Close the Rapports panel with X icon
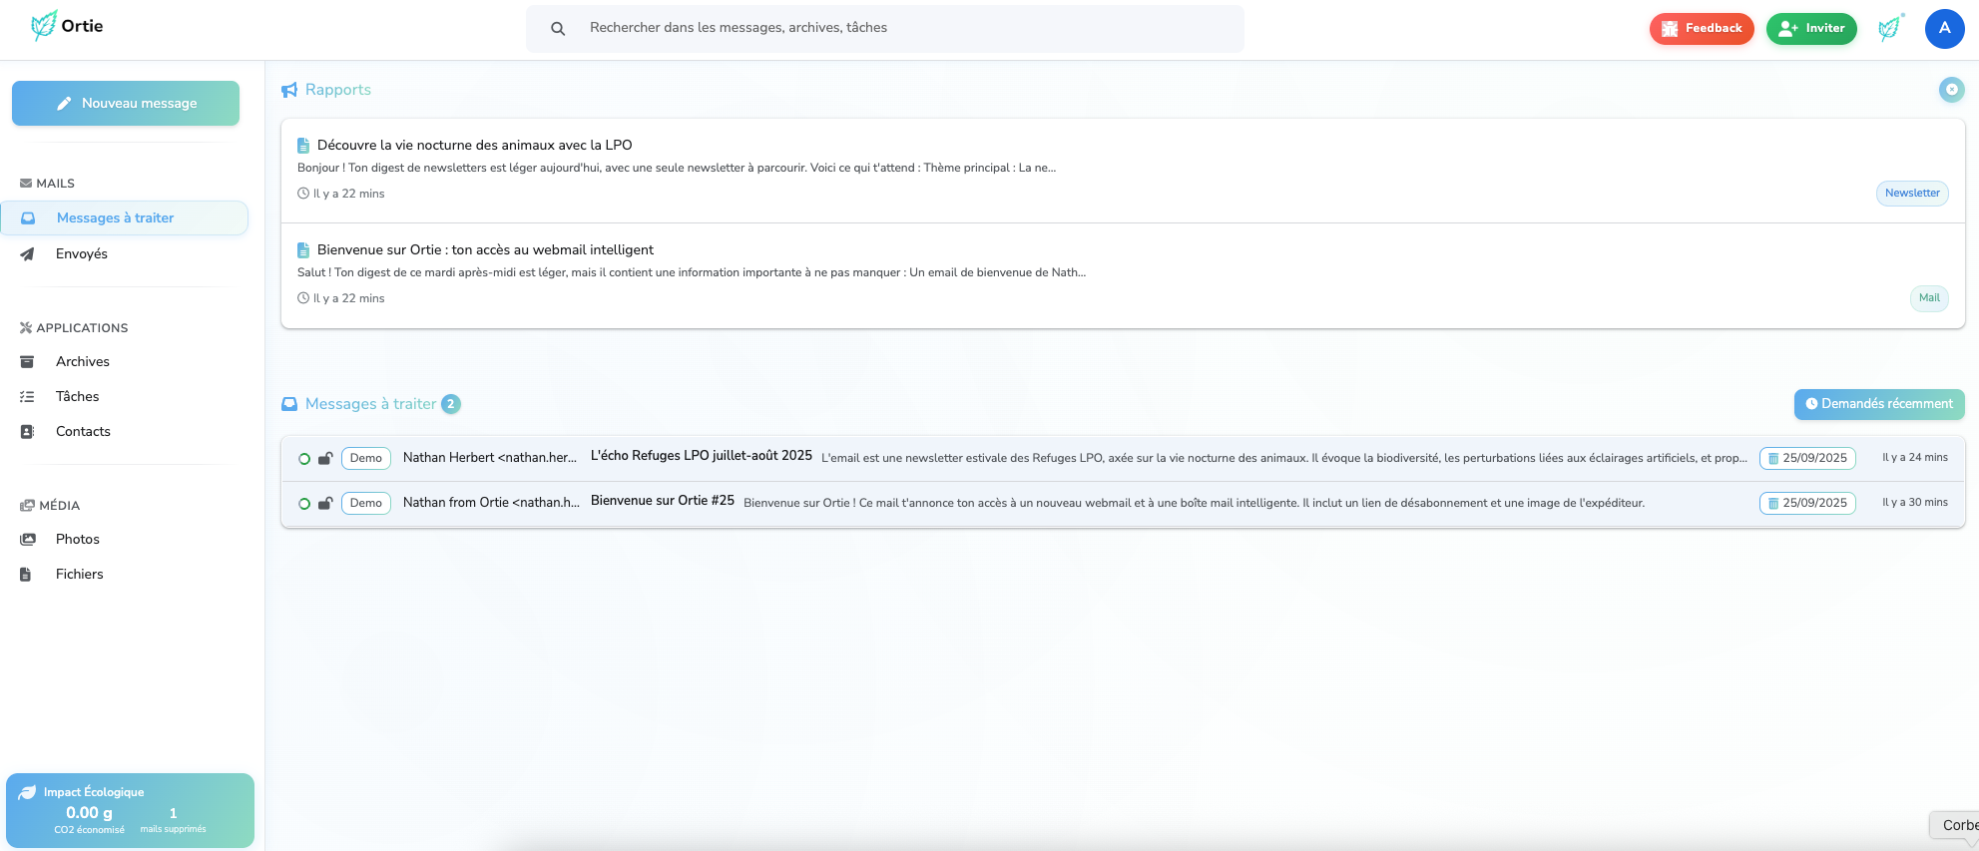This screenshot has height=851, width=1979. (x=1951, y=90)
